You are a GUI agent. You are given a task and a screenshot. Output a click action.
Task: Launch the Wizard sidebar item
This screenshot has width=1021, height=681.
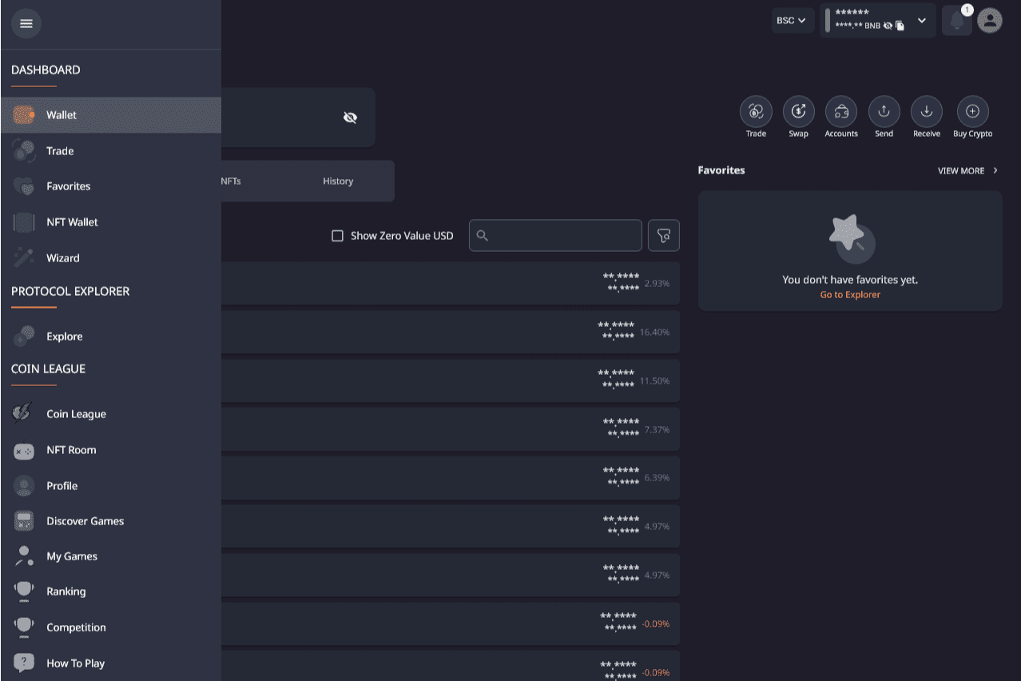[111, 258]
